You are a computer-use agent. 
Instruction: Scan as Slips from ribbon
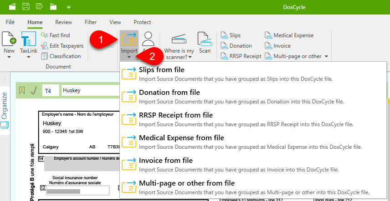(231, 35)
